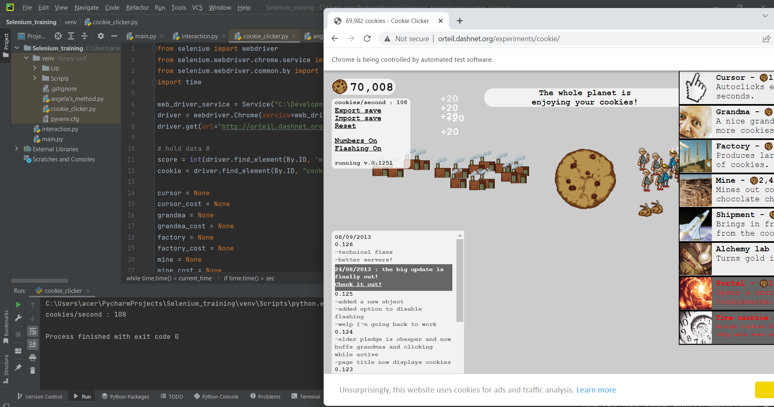Click the Chrome address bar URL
774x407 pixels.
coord(499,39)
